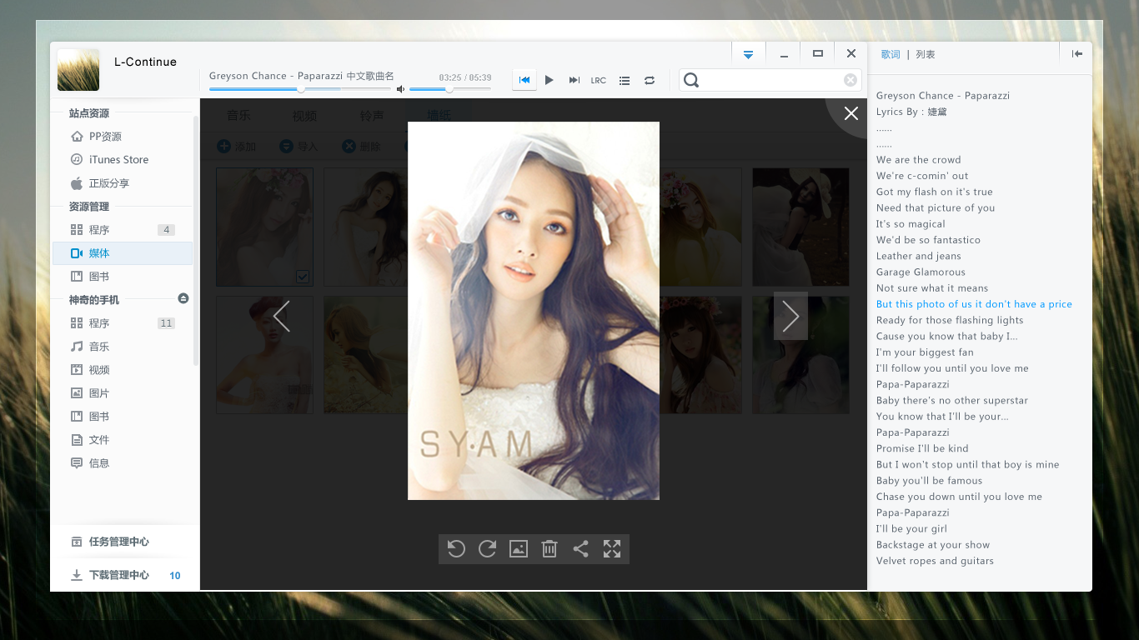Image resolution: width=1139 pixels, height=640 pixels.
Task: Click the dimmed 添加 add button
Action: click(237, 147)
